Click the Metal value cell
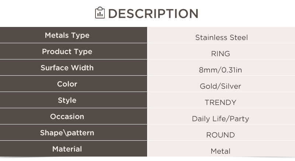 221,149
